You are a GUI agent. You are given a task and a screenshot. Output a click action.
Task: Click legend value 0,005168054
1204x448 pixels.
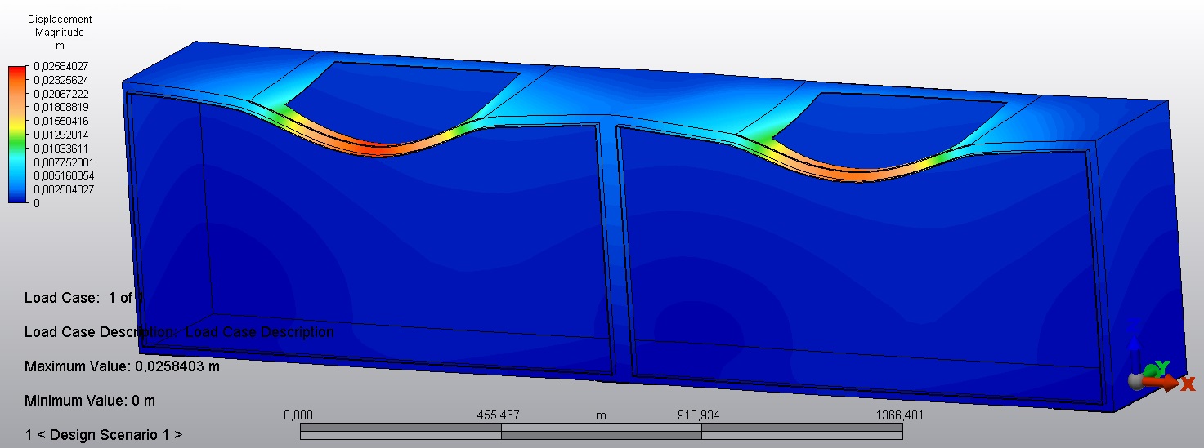pyautogui.click(x=65, y=175)
